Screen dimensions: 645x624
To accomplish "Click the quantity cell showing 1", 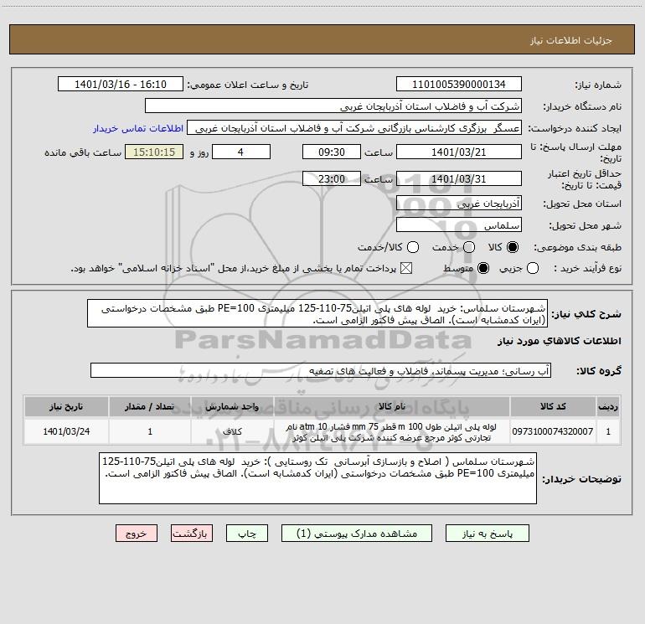I will [150, 431].
